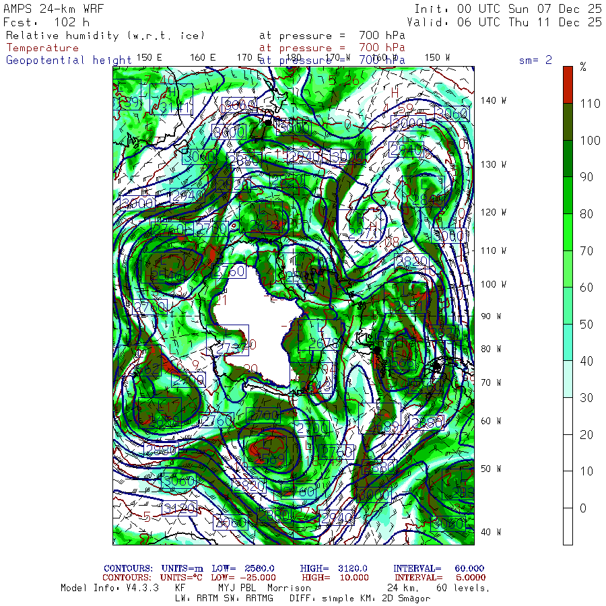Click the red top segment of the color bar

tap(568, 85)
